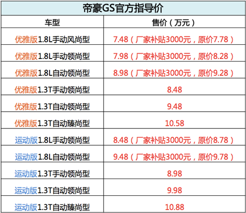Click the 优雅版1.8L自动领尚型 model cell
Viewport: 246px width, 213px height.
pos(52,73)
